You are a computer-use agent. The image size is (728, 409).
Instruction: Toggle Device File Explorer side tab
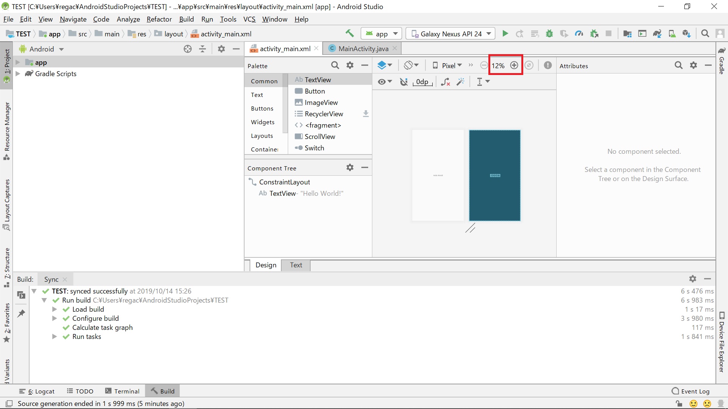pos(722,342)
